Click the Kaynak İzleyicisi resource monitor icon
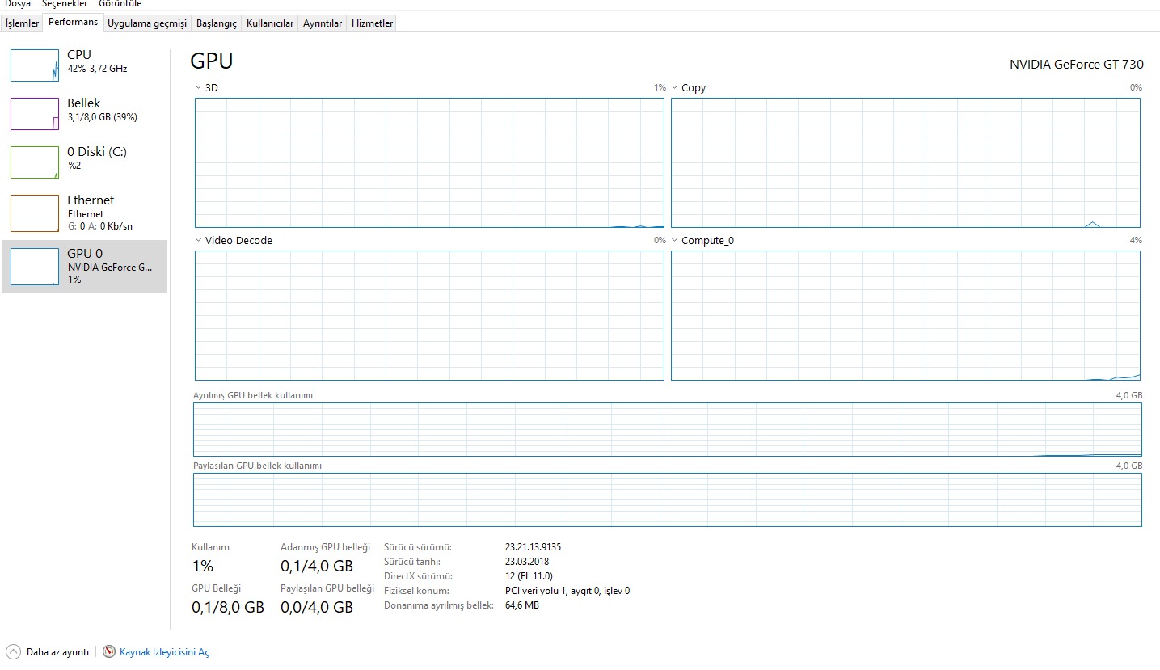 (109, 651)
